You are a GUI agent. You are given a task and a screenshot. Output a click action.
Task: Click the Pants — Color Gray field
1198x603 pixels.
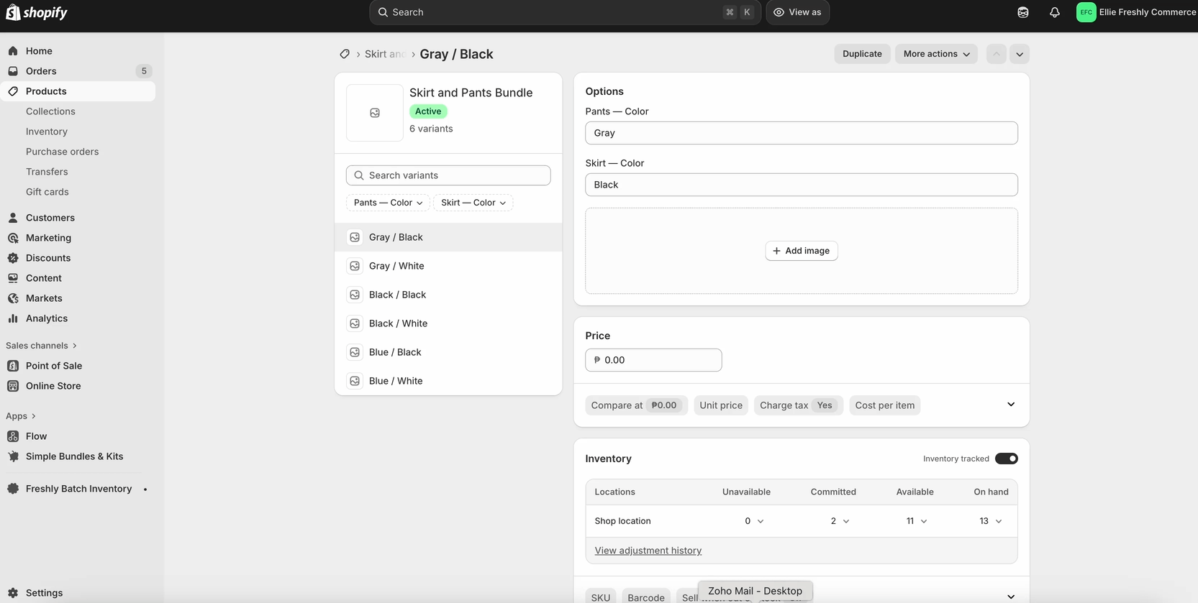802,133
